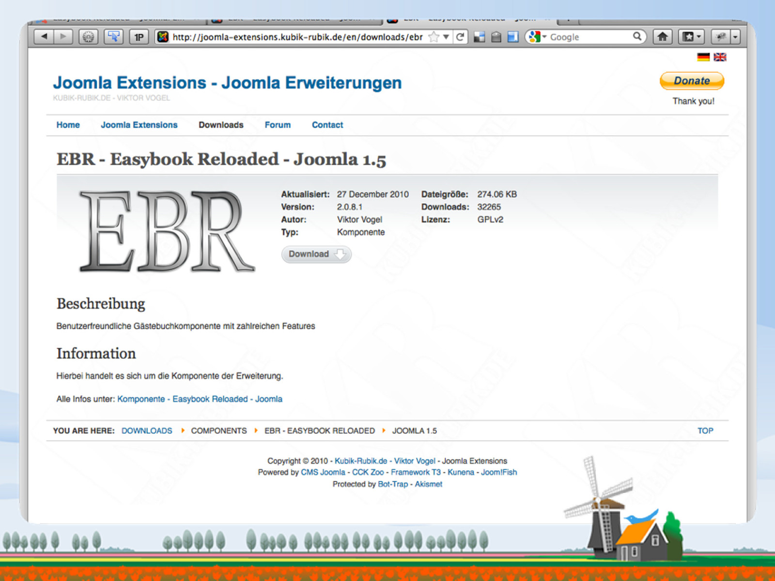The image size is (775, 581).
Task: Open the Downloads menu item
Action: click(221, 125)
